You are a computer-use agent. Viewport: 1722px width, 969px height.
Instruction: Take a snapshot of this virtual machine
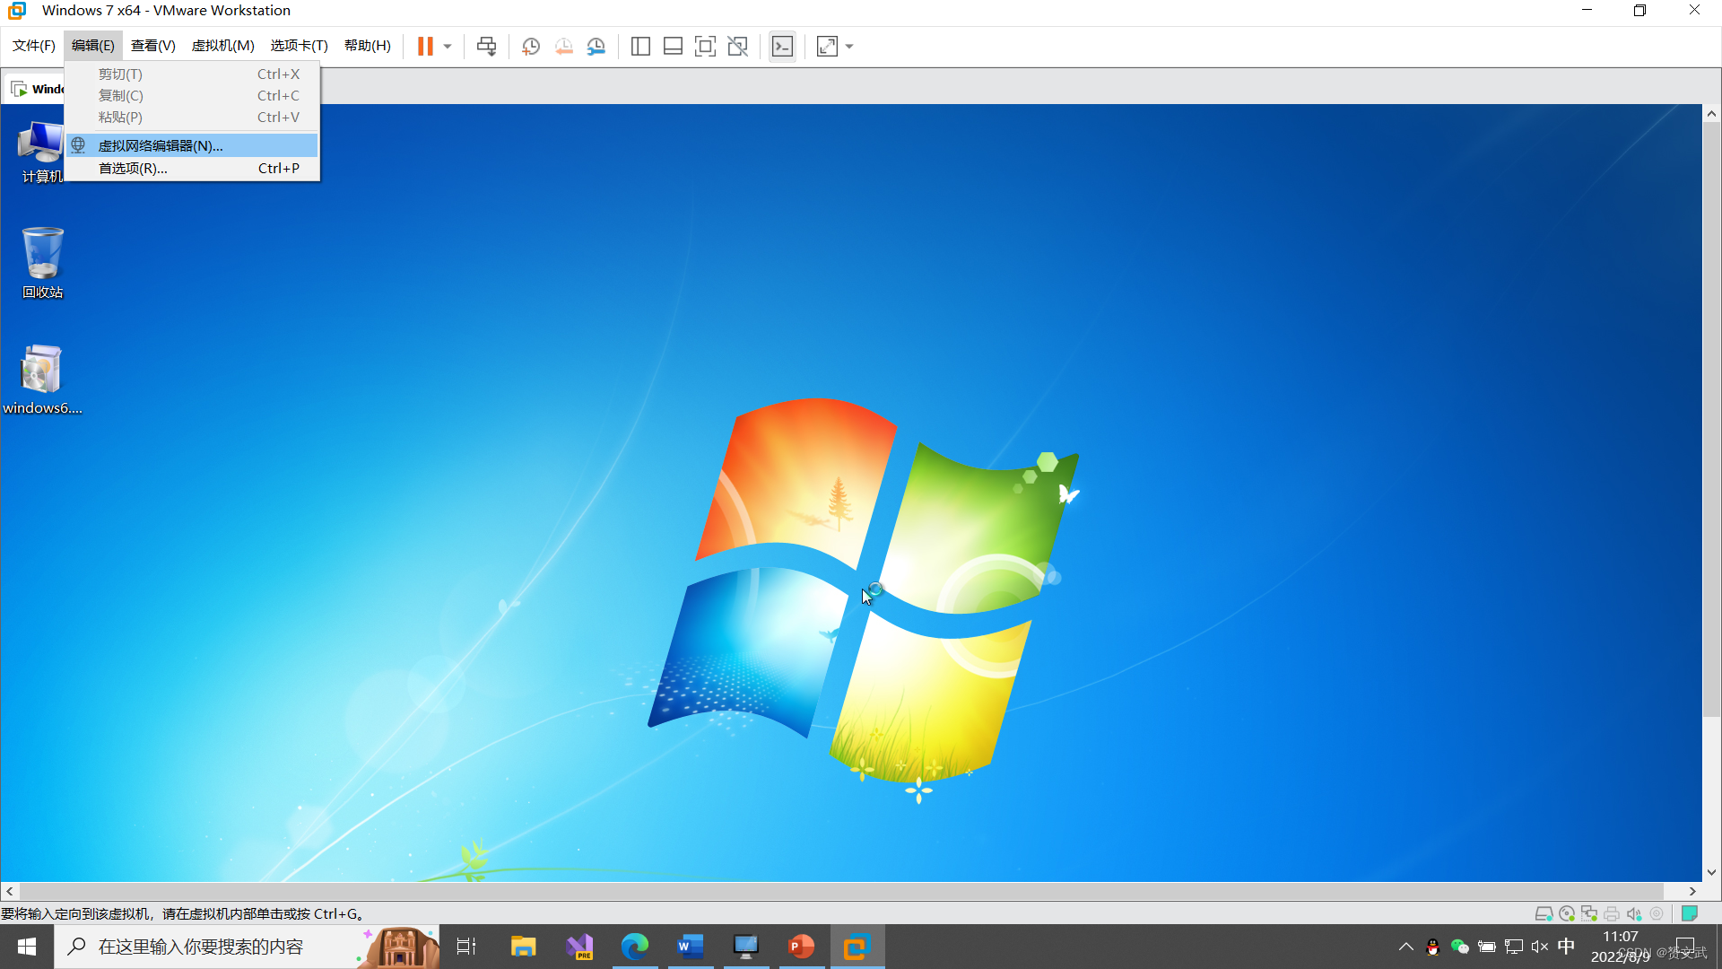click(x=531, y=46)
